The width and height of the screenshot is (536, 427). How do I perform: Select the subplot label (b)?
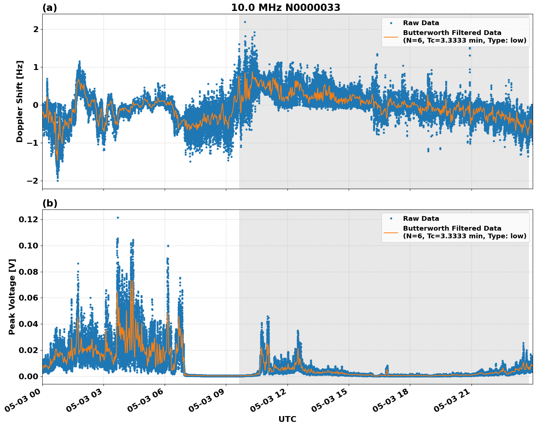coord(50,203)
